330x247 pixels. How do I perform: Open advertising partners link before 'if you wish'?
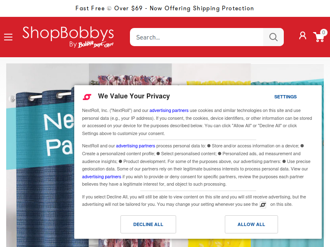coord(101,177)
